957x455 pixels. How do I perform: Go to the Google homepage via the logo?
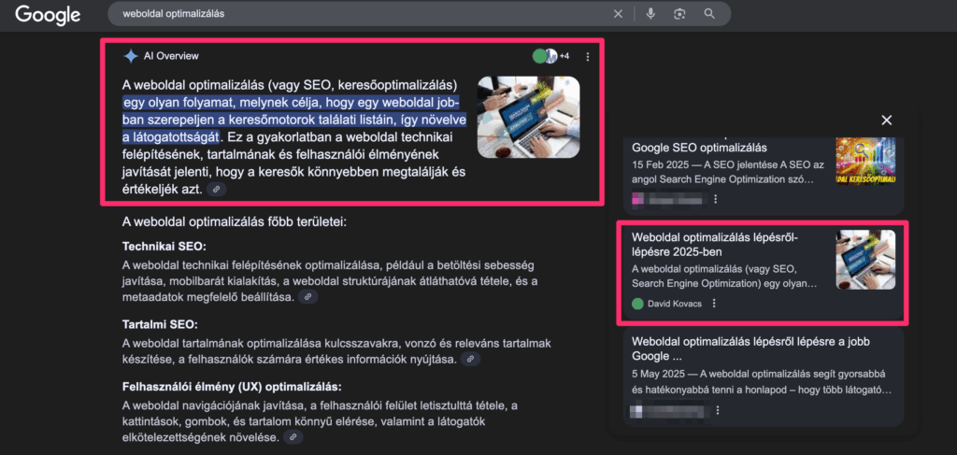(48, 15)
